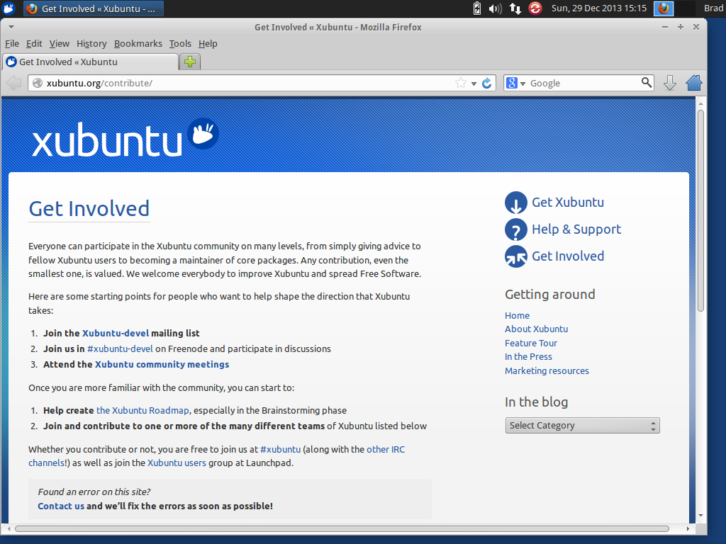Bookmark this page with the star icon
The height and width of the screenshot is (544, 726).
pos(461,84)
